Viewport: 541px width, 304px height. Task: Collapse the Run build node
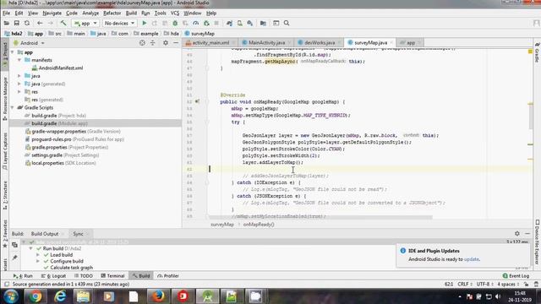30,248
